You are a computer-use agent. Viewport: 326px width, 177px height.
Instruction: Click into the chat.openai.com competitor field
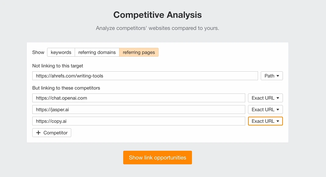[x=139, y=98]
